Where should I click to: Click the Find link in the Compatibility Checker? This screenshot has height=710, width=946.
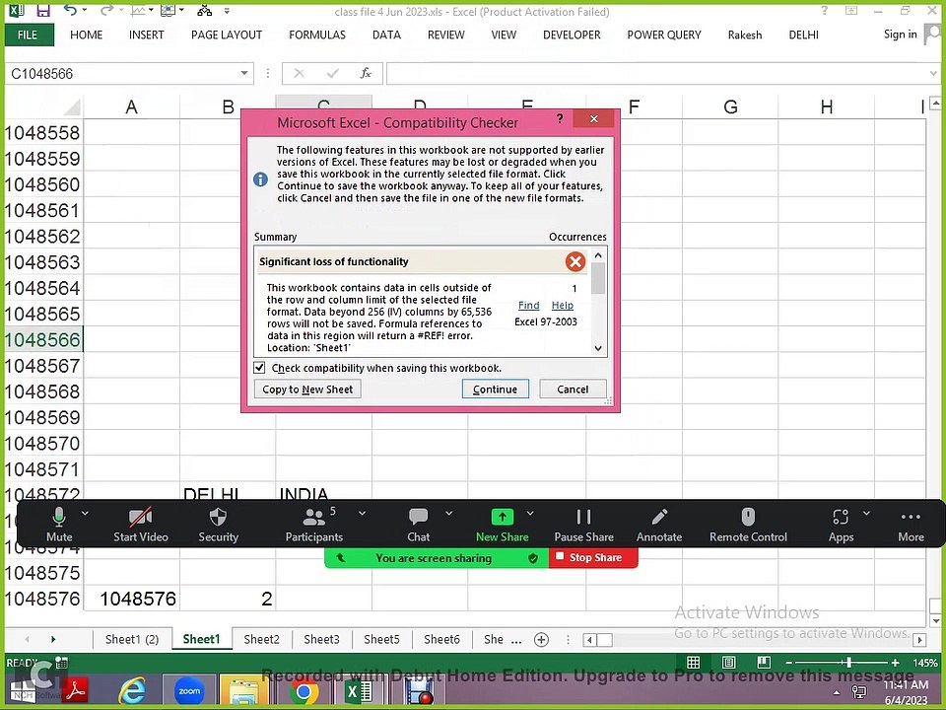coord(528,306)
